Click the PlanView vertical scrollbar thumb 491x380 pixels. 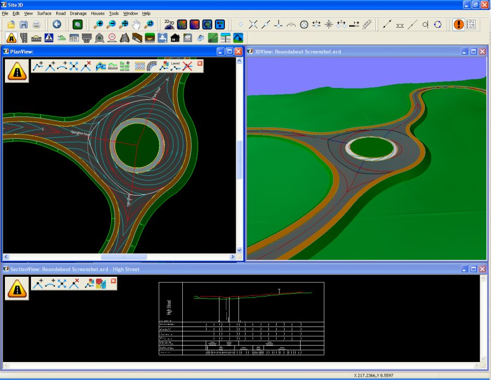pos(239,160)
